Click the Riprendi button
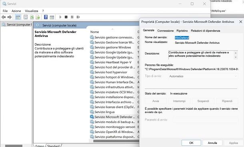The height and width of the screenshot is (147, 244). pos(227,101)
